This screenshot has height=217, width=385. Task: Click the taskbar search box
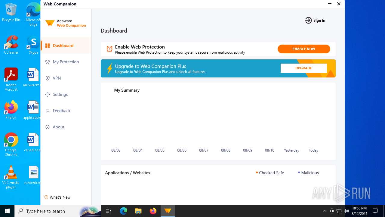[58, 211]
